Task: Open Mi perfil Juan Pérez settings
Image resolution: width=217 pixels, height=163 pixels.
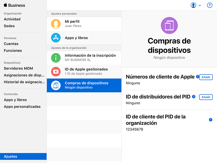Action: (84, 24)
